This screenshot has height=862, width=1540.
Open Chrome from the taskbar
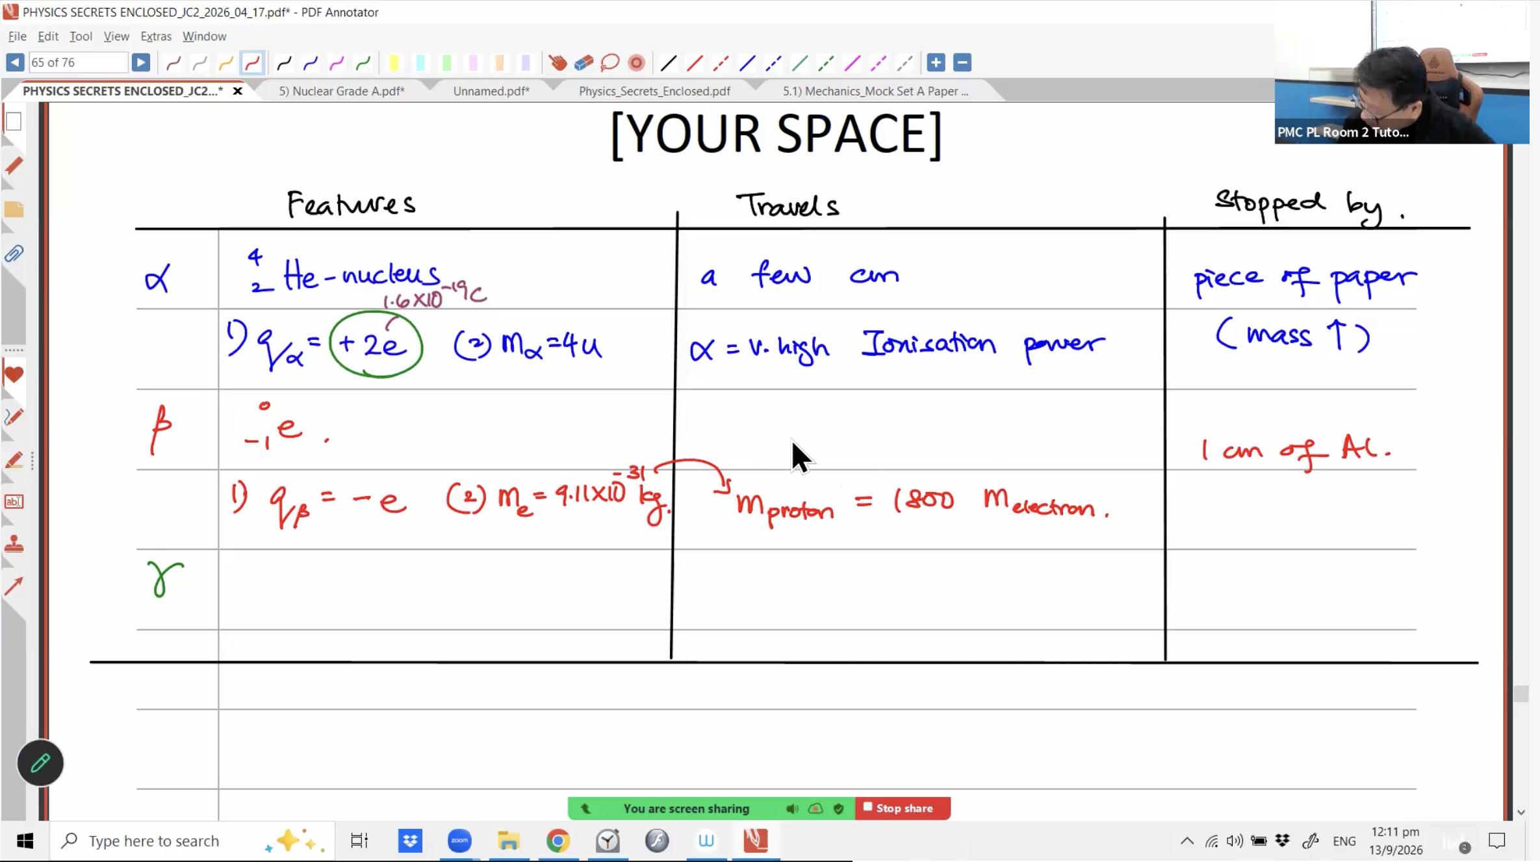click(558, 841)
